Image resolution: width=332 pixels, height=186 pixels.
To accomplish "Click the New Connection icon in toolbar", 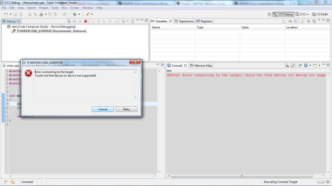I will click(x=29, y=14).
